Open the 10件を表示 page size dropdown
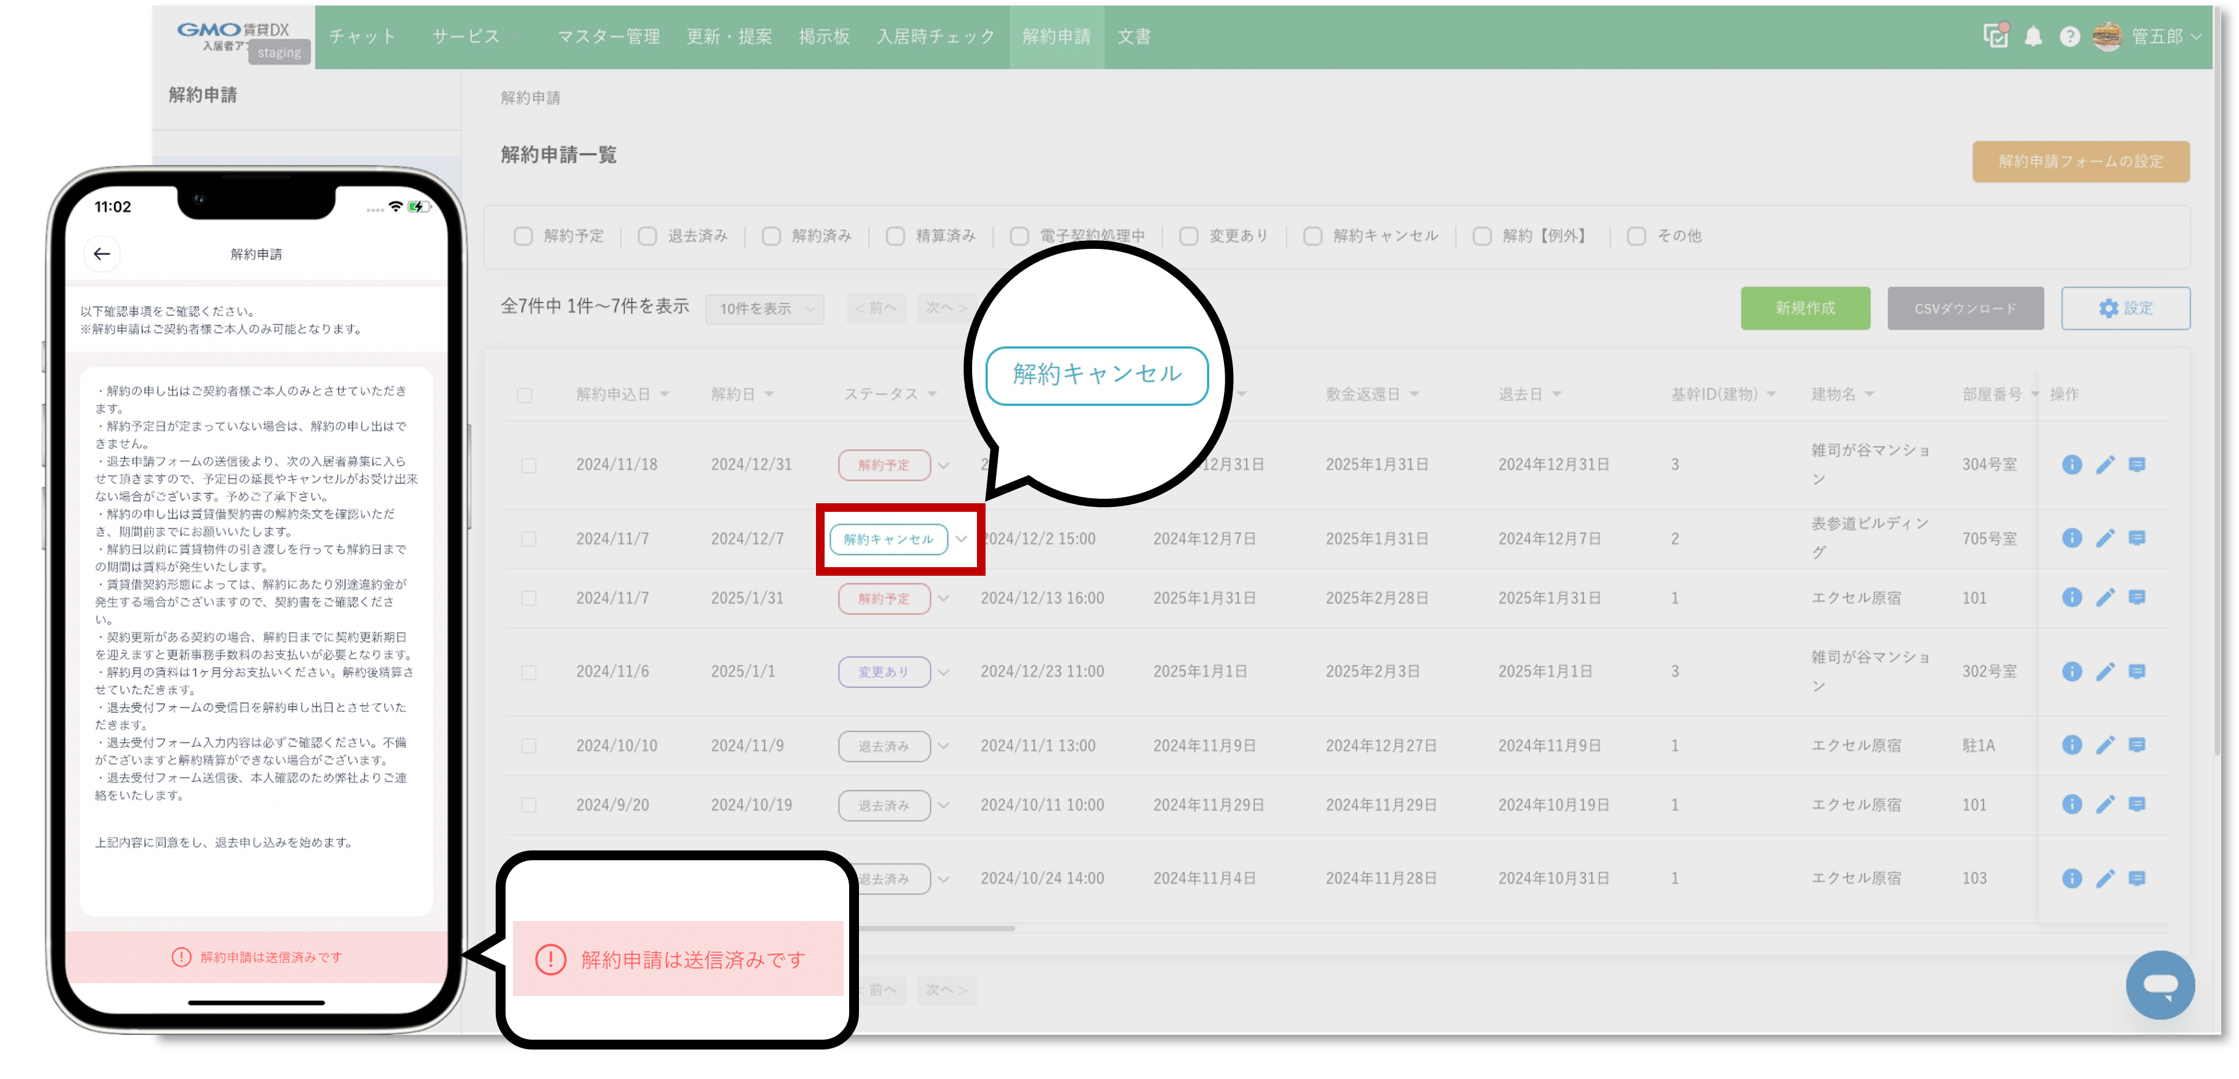This screenshot has width=2239, height=1079. [765, 308]
